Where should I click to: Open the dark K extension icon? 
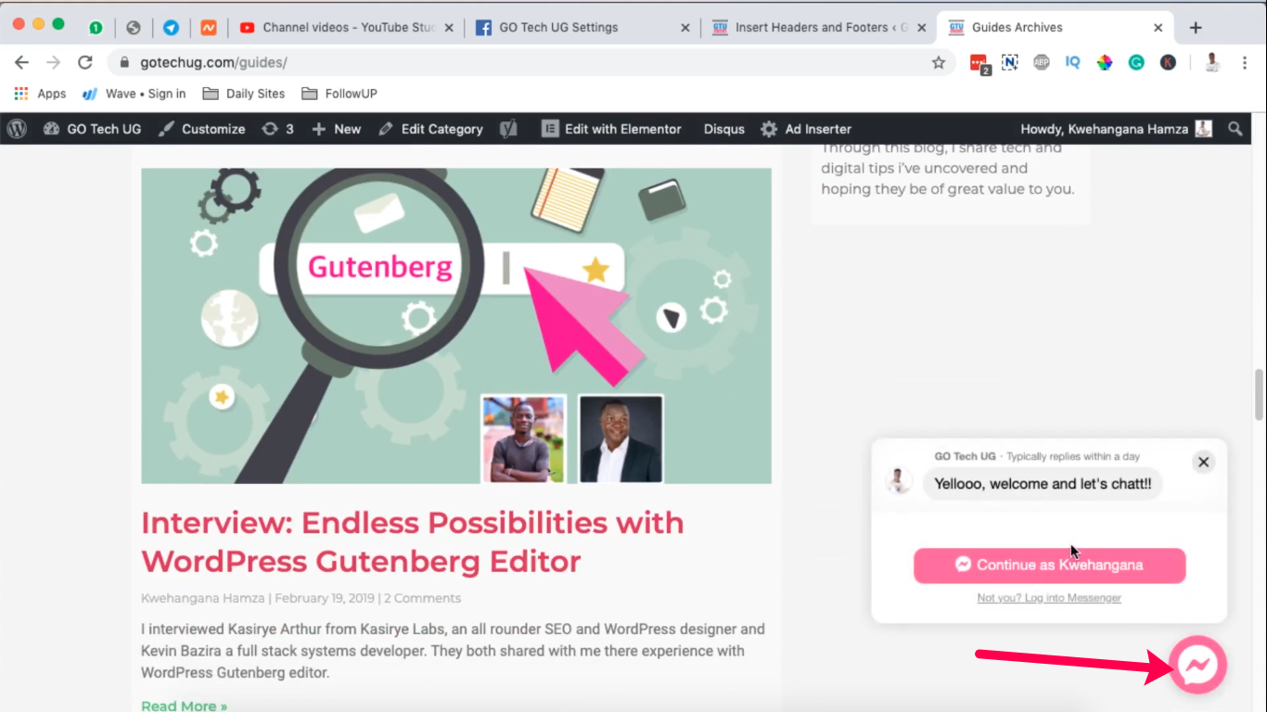[1168, 62]
